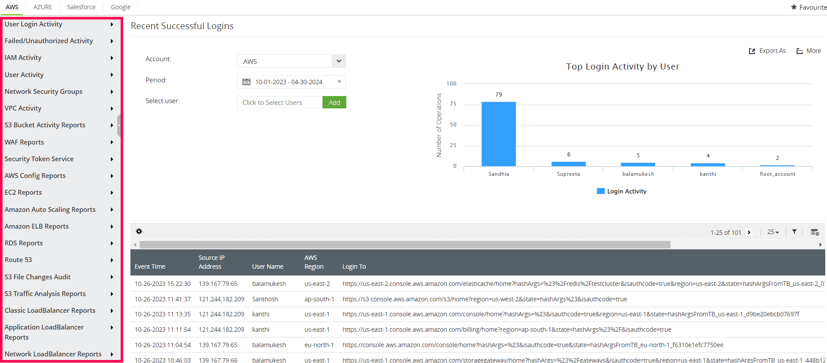Expand AWS Config Reports menu

(112, 176)
